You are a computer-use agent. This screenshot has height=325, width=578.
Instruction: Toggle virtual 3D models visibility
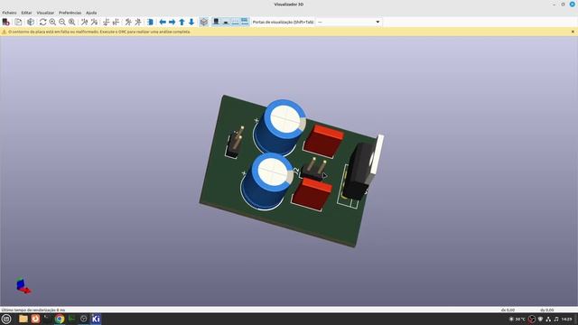point(235,22)
